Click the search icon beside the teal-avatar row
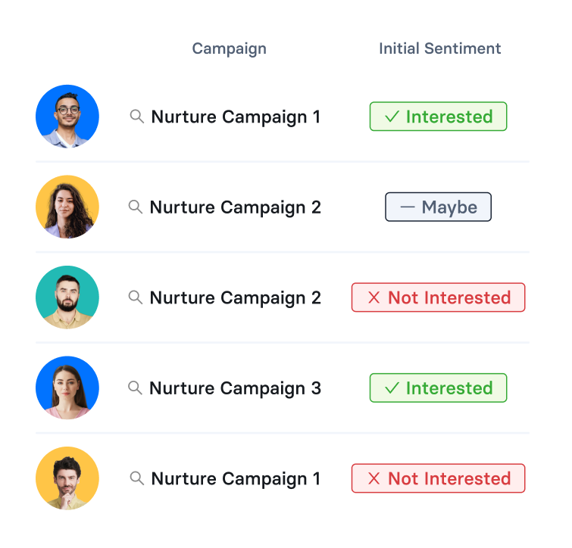This screenshot has width=572, height=548. tap(136, 297)
